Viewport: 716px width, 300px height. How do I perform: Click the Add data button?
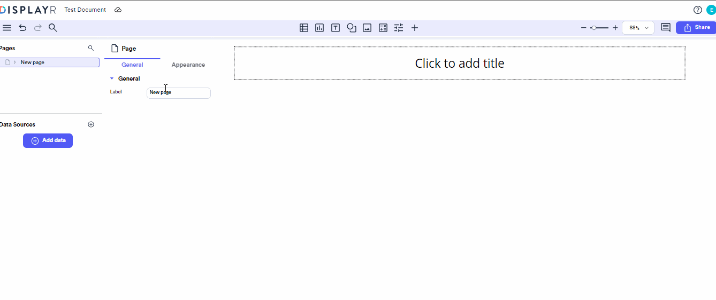click(x=48, y=140)
